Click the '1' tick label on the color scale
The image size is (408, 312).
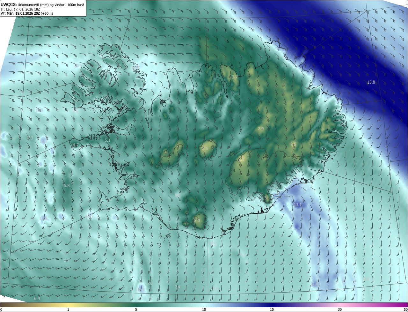[69, 309]
